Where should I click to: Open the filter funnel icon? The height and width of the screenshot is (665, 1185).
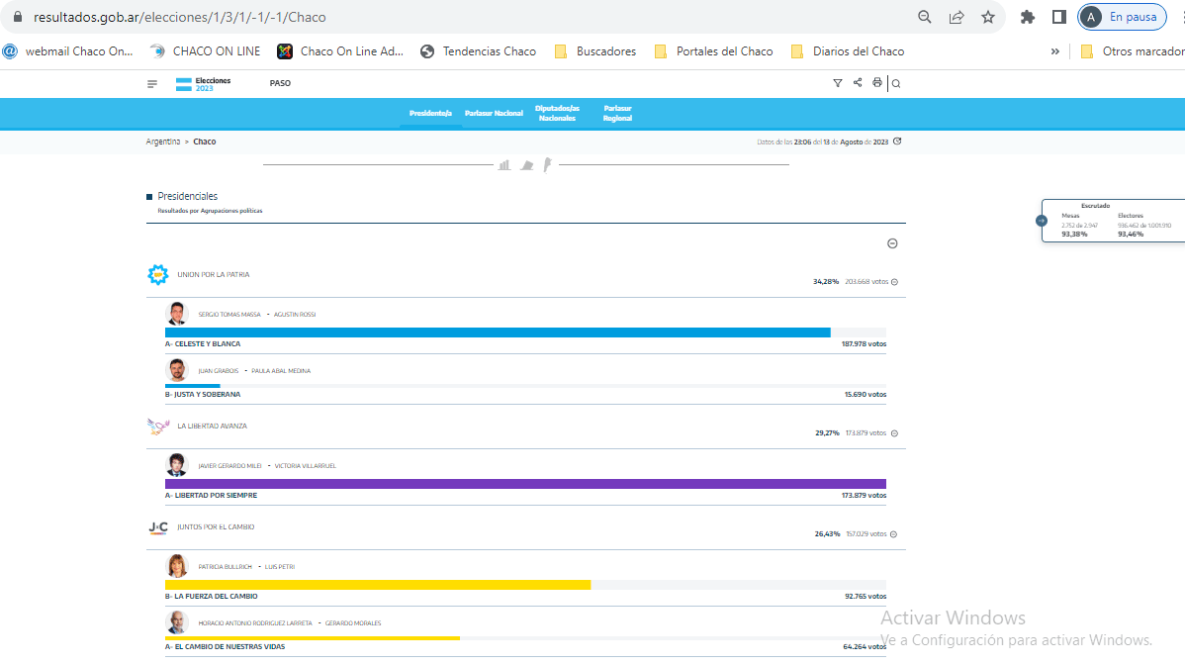[x=838, y=83]
